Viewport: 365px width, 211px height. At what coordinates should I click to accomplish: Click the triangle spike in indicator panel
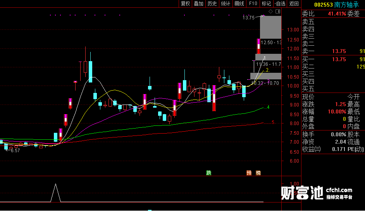55,193
